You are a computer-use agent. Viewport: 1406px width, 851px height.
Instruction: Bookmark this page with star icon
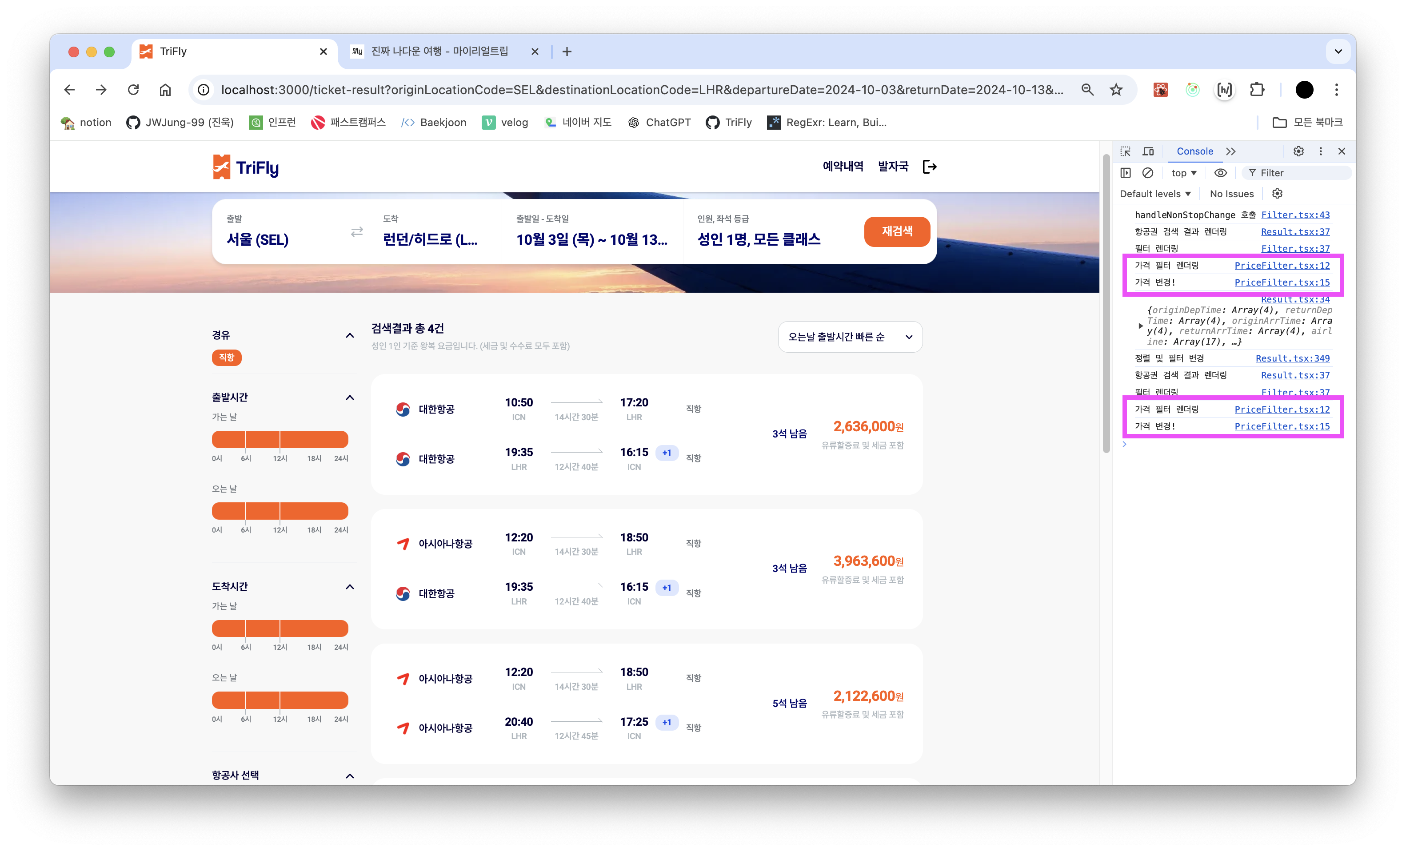pyautogui.click(x=1116, y=90)
